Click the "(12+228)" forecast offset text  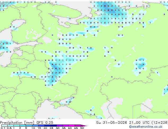tap(160, 123)
